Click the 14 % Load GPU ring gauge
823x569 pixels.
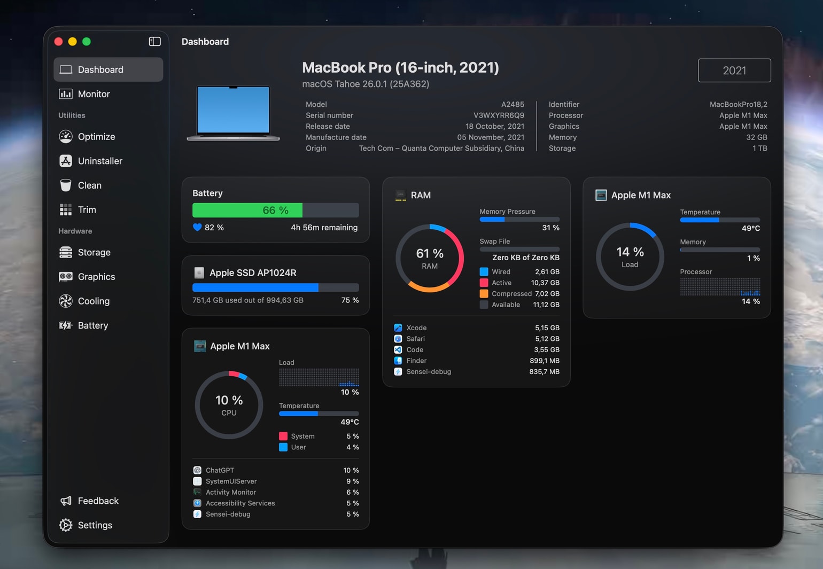coord(630,256)
